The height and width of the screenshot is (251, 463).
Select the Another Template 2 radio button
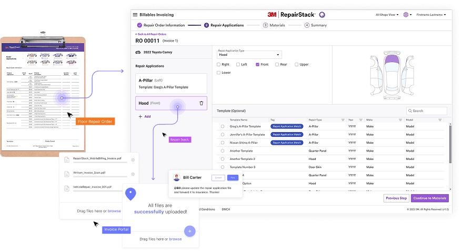click(x=223, y=159)
